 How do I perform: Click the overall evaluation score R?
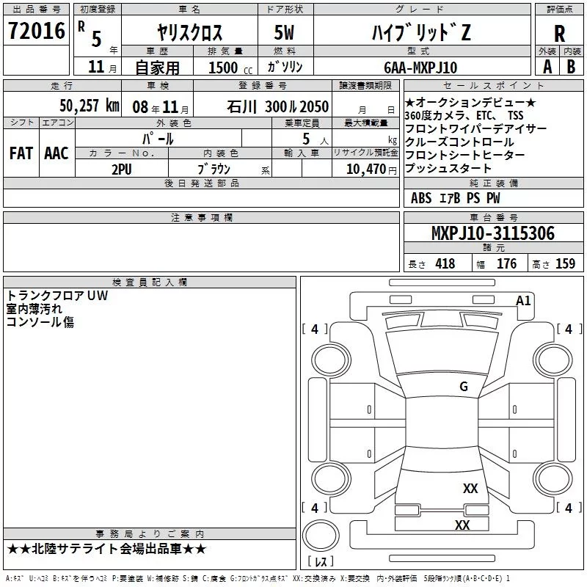(x=559, y=34)
